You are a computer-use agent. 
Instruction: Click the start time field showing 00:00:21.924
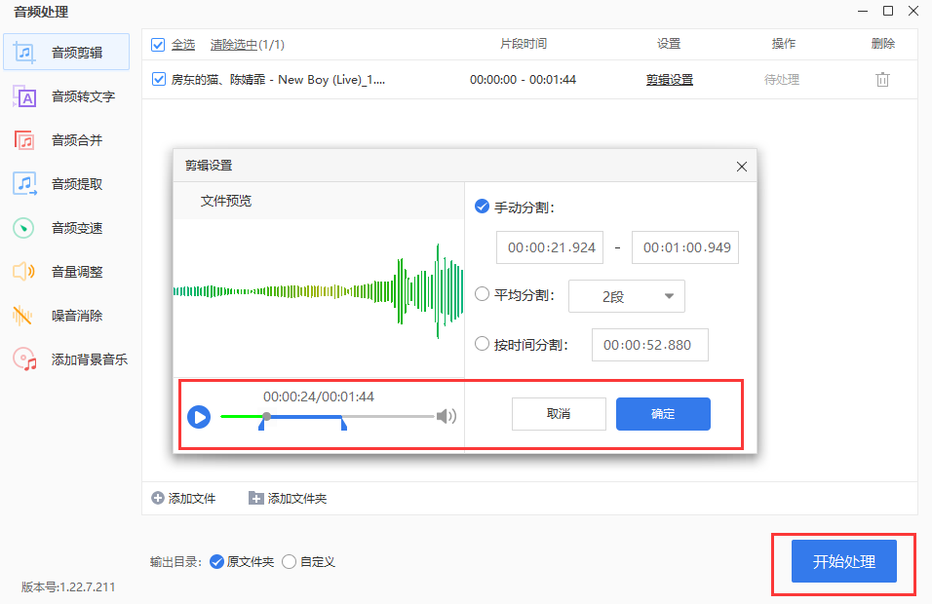549,246
